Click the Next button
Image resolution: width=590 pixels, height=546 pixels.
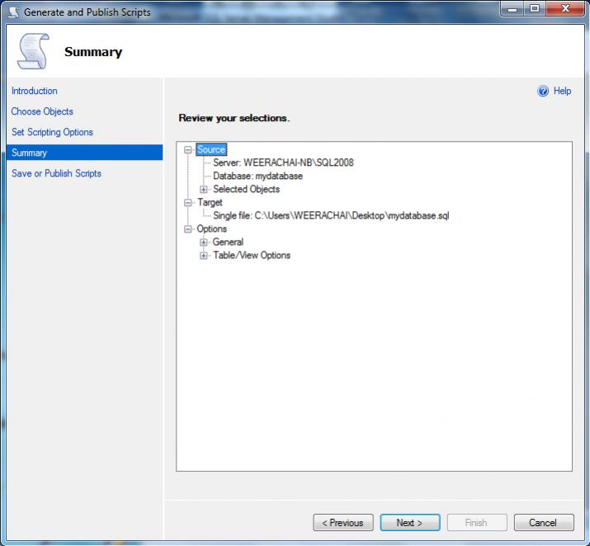410,523
